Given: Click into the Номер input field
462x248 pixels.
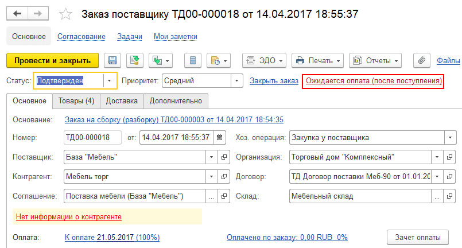Looking at the screenshot, I should pos(92,137).
